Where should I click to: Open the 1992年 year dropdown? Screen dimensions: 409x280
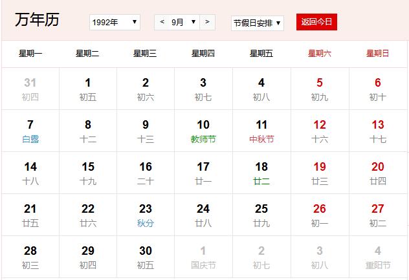coord(115,23)
